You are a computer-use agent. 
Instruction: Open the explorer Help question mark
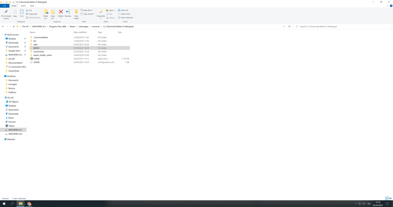tap(391, 6)
